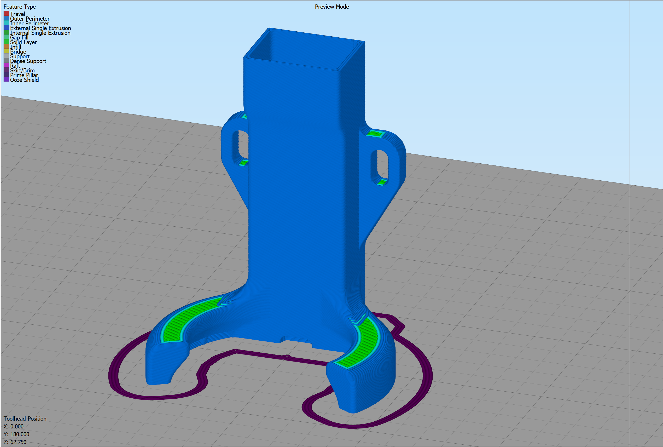Click the Dense Support swatch
The image size is (663, 447).
coord(6,61)
